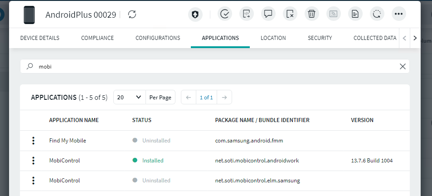
Task: Open row menu for Find My Mobile
Action: [33, 141]
